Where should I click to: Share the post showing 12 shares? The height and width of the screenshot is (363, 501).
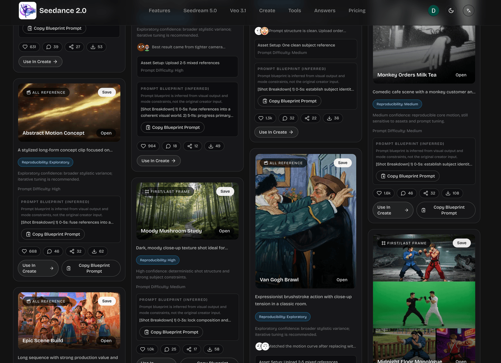click(x=193, y=146)
